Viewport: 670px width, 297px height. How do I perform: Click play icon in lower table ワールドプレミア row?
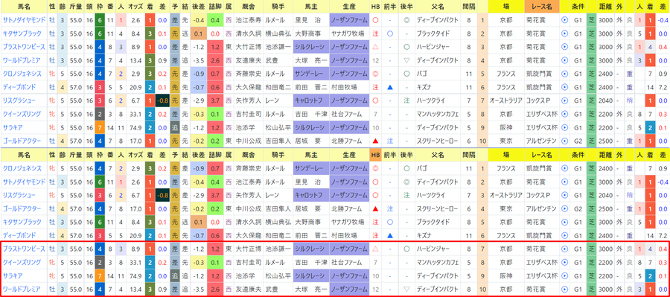click(564, 289)
